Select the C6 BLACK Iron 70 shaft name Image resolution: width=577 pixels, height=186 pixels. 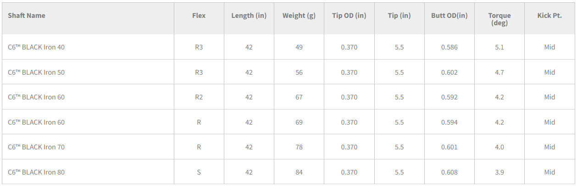coord(36,147)
